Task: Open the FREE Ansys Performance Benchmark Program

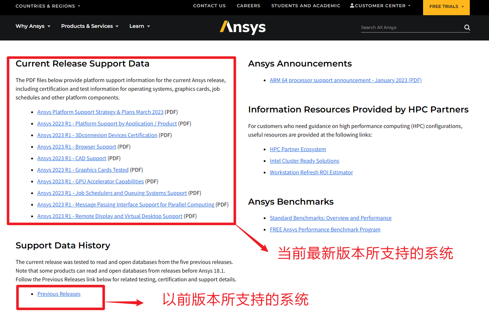Action: [x=325, y=229]
